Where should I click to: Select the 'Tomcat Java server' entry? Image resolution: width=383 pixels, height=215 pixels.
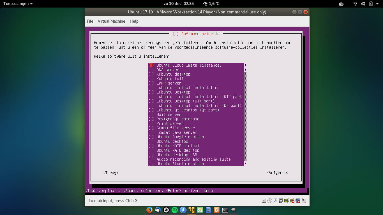tap(177, 132)
